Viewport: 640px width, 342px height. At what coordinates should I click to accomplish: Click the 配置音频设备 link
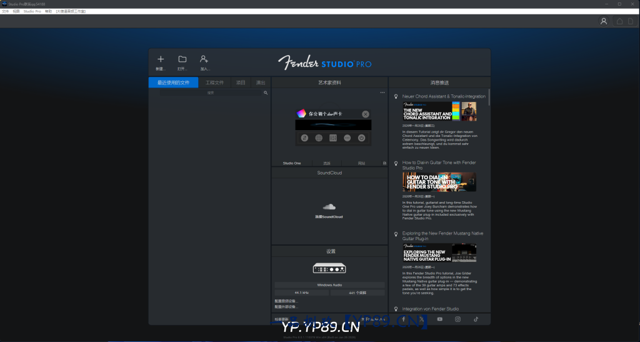[286, 301]
